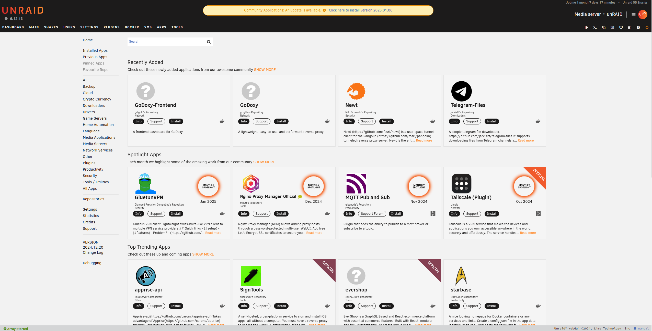
Task: Click the starbase Starfleet logo icon
Action: (x=461, y=276)
